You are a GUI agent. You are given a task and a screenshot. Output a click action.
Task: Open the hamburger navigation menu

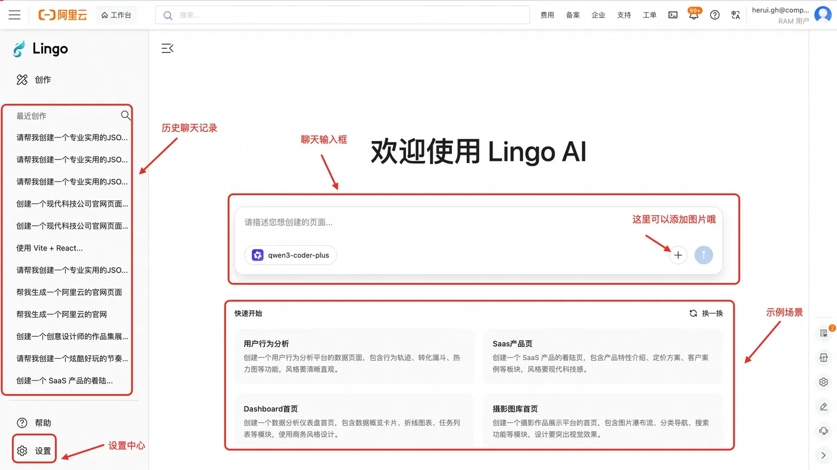point(14,15)
